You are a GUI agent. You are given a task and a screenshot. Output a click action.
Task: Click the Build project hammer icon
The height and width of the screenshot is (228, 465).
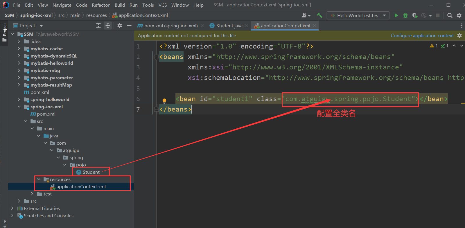tap(319, 15)
